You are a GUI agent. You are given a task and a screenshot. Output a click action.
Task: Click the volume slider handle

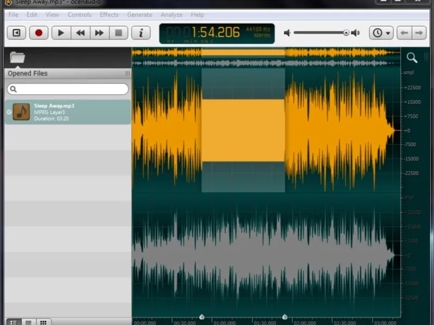[x=346, y=33]
